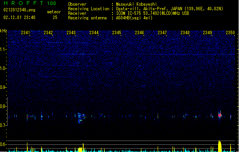Click the kHz axis unit label
239x152 pixels.
click(x=3, y=31)
